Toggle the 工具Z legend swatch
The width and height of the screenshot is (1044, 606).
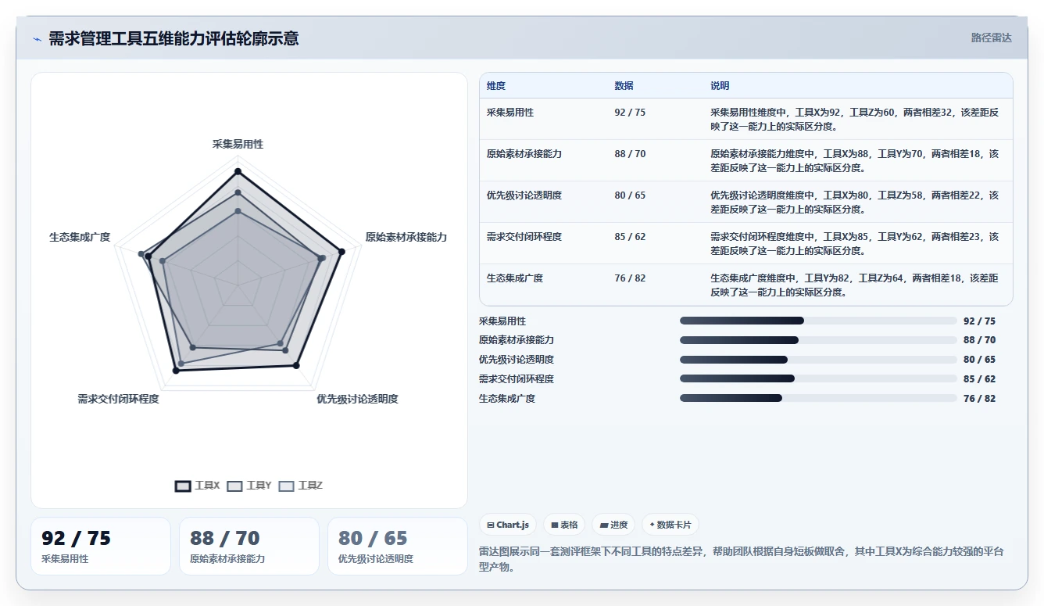[287, 486]
